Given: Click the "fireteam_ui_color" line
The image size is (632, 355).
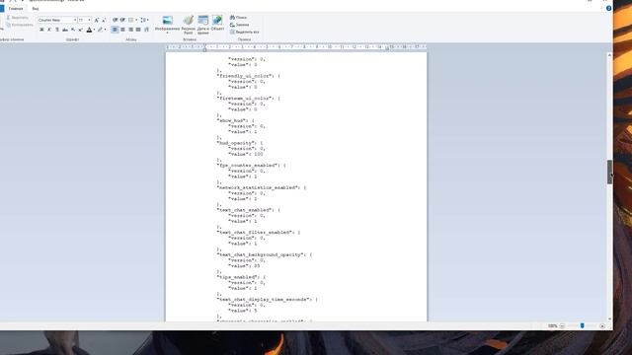Looking at the screenshot, I should tap(248, 99).
